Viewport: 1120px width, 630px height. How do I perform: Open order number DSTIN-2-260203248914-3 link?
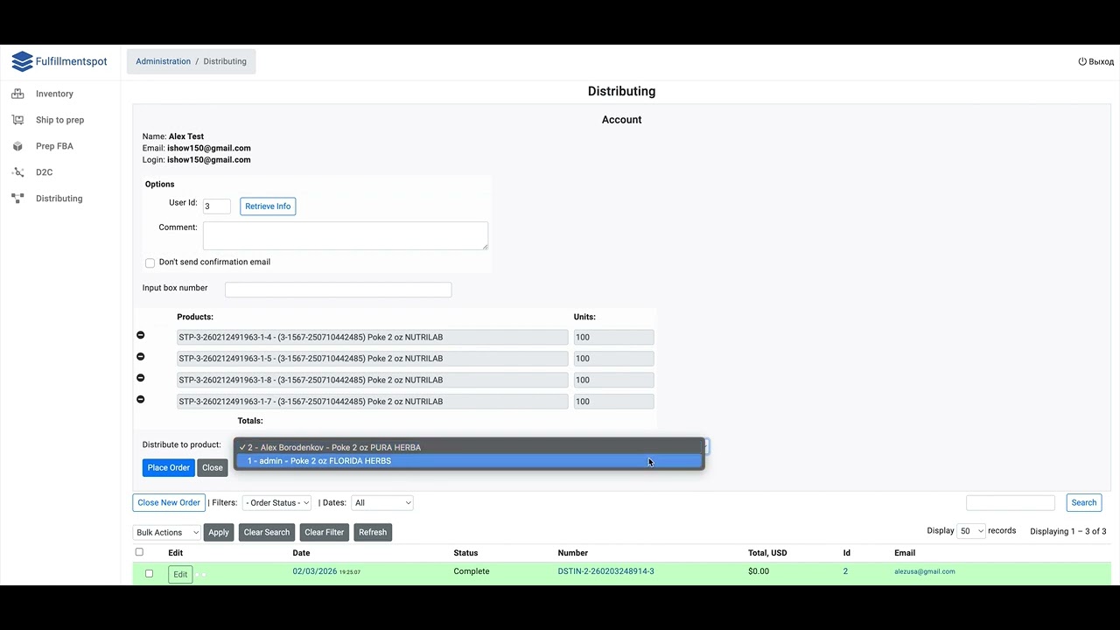click(x=605, y=571)
